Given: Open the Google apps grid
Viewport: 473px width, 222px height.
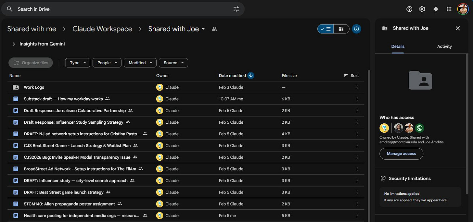Looking at the screenshot, I should [449, 9].
